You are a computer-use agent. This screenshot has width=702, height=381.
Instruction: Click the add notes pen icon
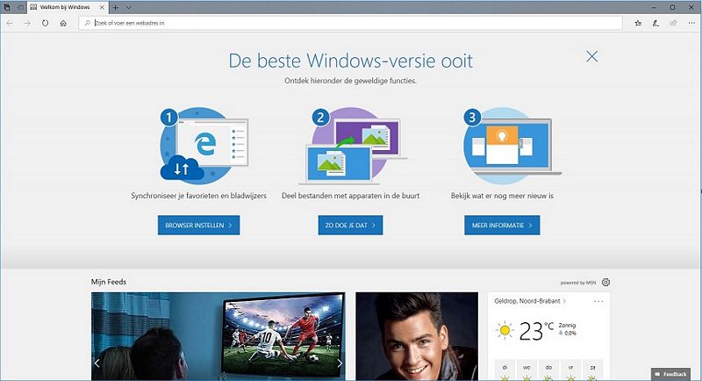click(655, 23)
